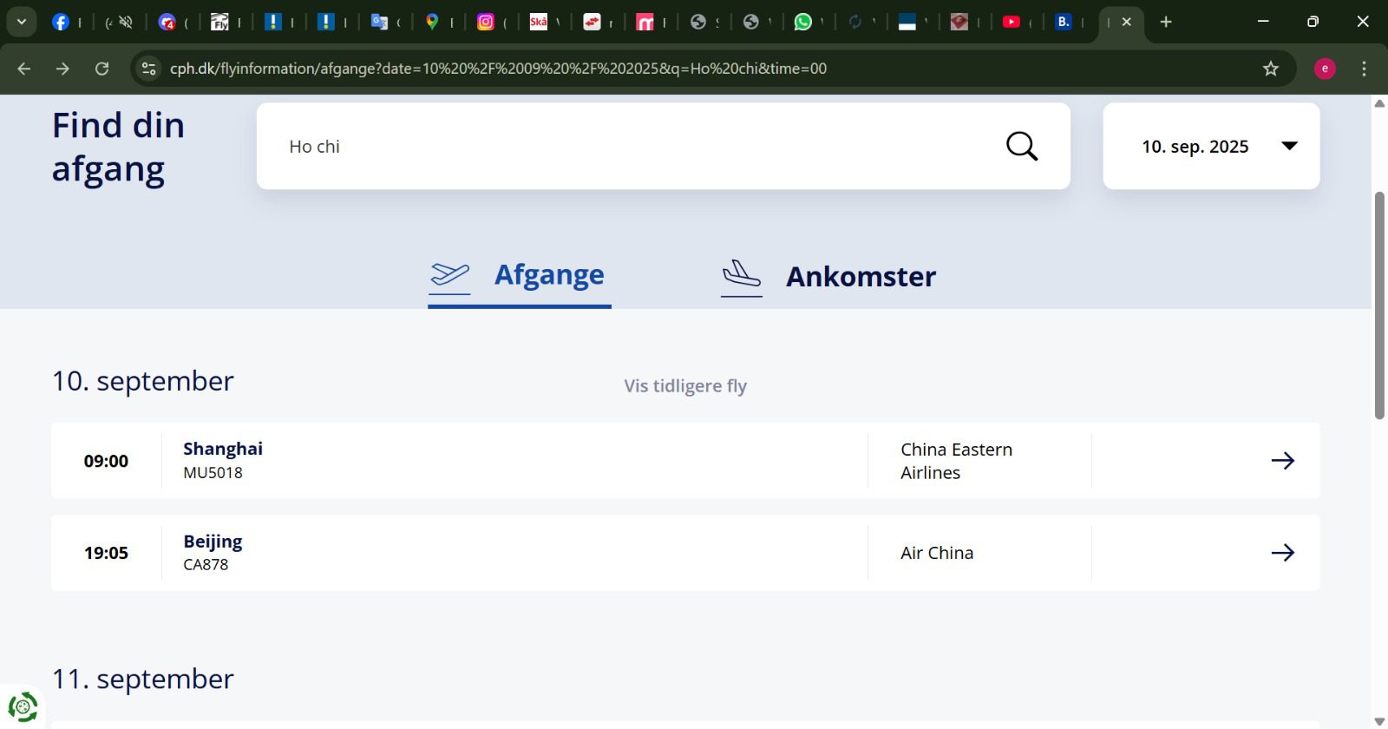Switch to the Facebook tab
This screenshot has height=729, width=1388.
click(61, 22)
